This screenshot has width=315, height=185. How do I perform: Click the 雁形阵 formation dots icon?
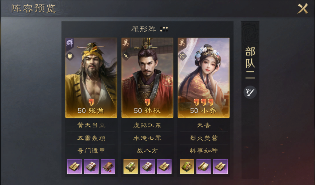[164, 29]
